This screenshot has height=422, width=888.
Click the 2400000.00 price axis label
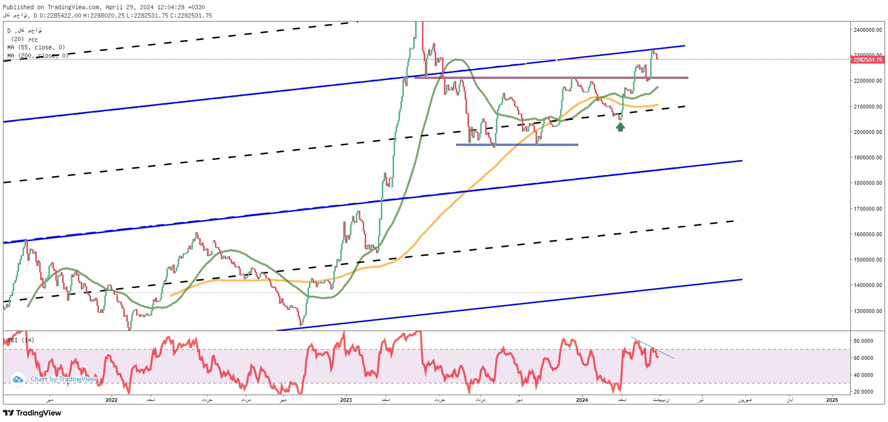click(x=867, y=30)
